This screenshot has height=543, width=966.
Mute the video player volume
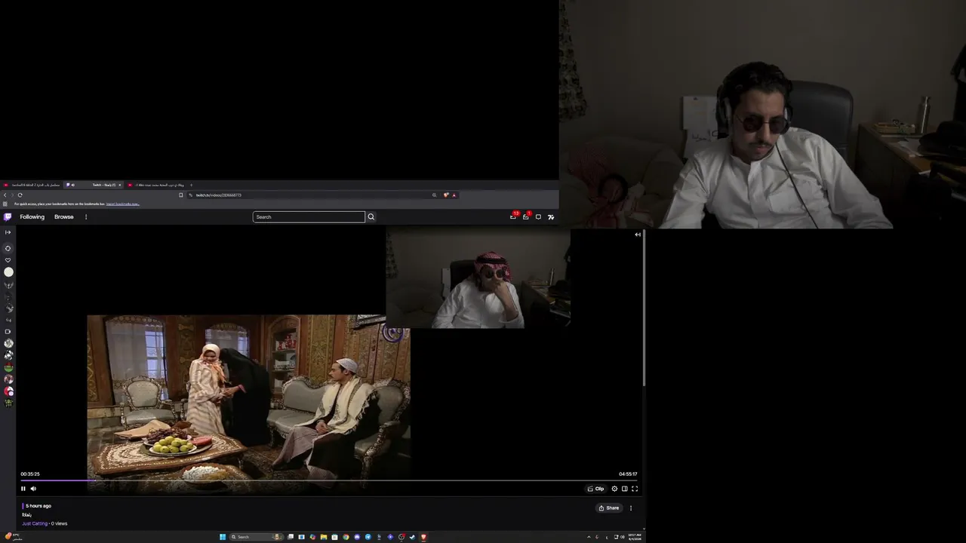33,489
